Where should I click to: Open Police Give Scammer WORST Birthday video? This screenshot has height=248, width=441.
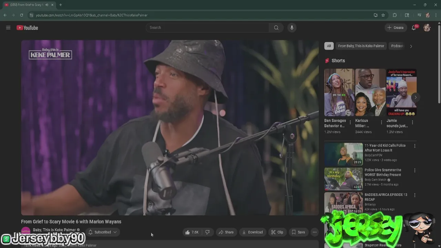coord(343,179)
